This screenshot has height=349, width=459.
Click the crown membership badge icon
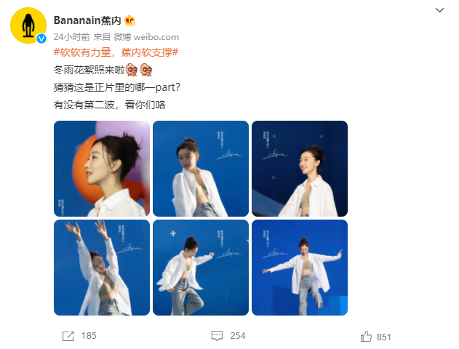129,20
